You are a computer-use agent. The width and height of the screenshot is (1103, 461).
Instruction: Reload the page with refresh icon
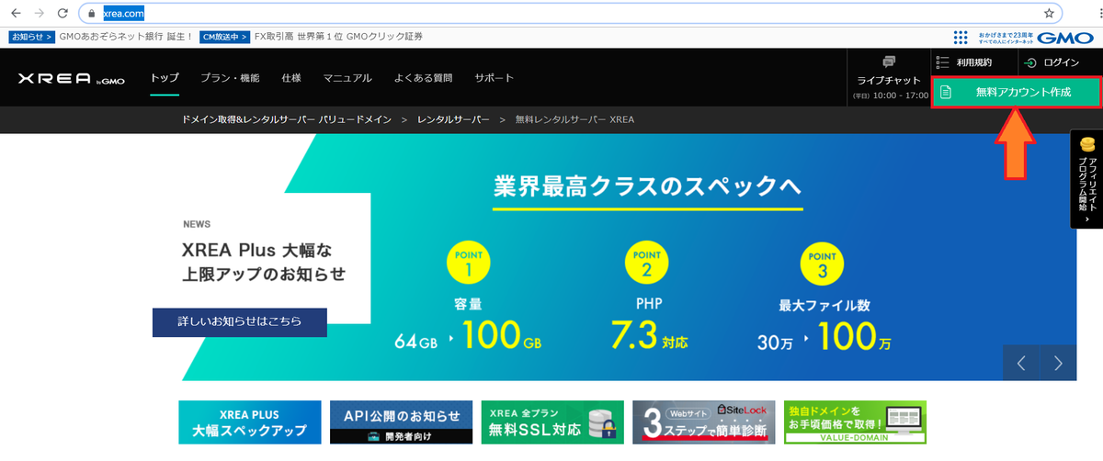[x=62, y=14]
